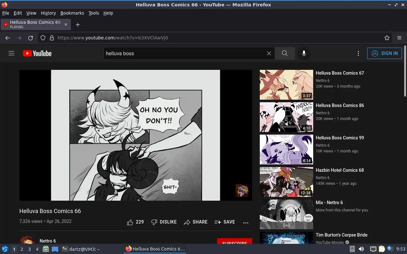Click the 4:14 duration video thumbnail

tap(286, 150)
